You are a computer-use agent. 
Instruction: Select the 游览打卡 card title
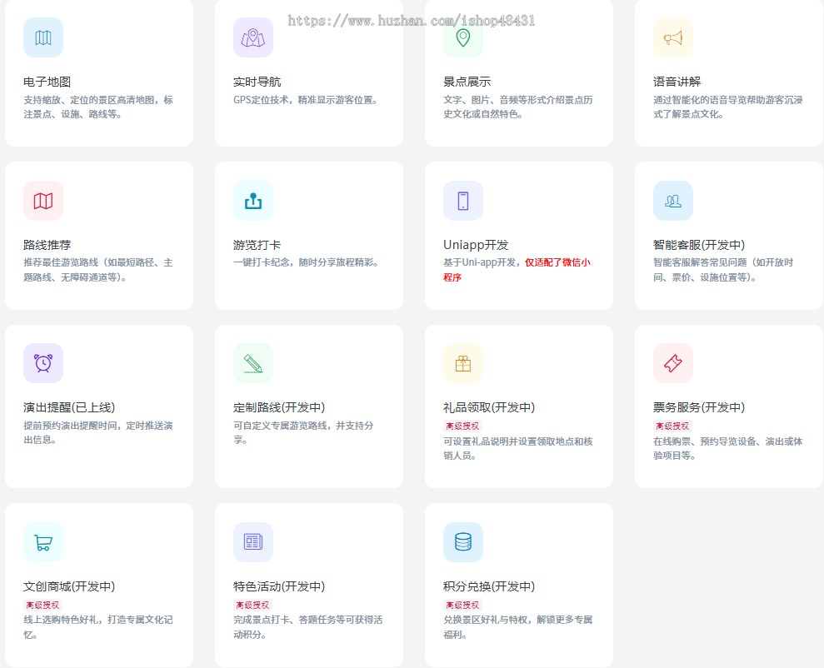[x=257, y=245]
